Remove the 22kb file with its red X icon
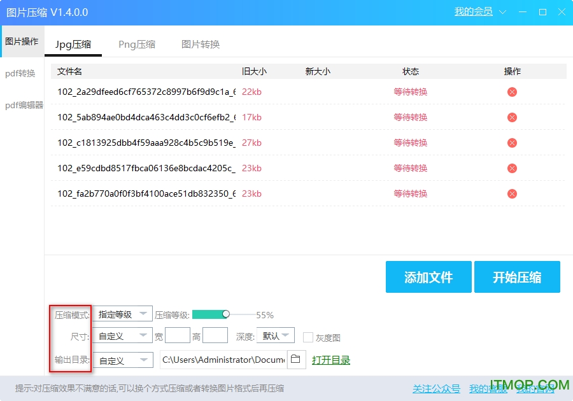573x401 pixels. pos(512,92)
